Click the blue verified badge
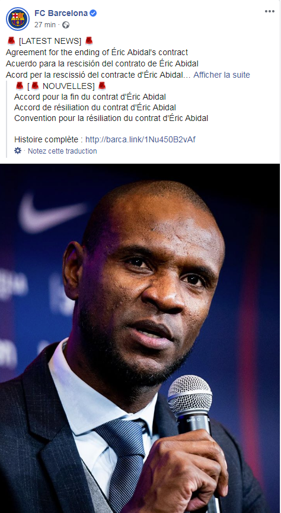Image resolution: width=281 pixels, height=513 pixels. [93, 13]
